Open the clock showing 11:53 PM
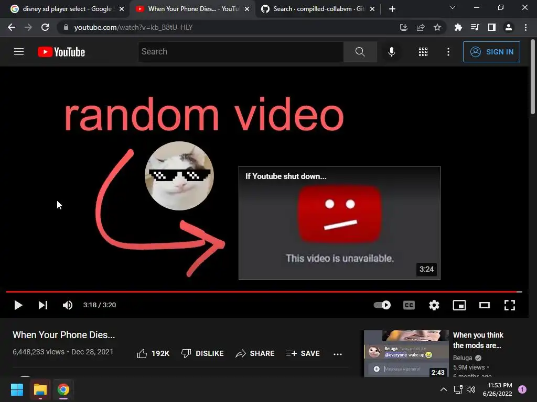537x402 pixels. 497,389
